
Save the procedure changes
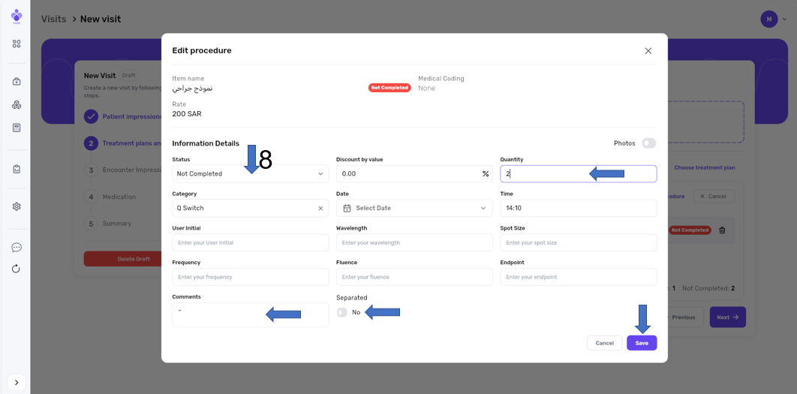click(642, 343)
